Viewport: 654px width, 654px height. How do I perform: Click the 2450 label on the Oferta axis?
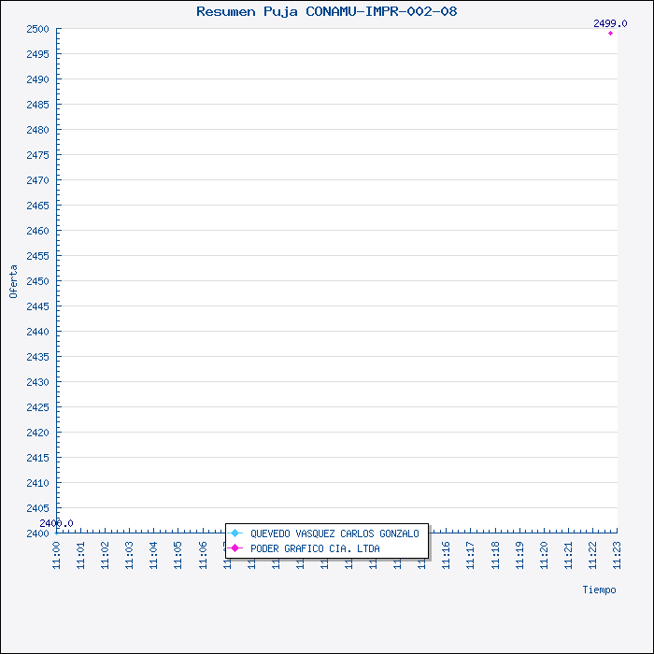click(37, 281)
